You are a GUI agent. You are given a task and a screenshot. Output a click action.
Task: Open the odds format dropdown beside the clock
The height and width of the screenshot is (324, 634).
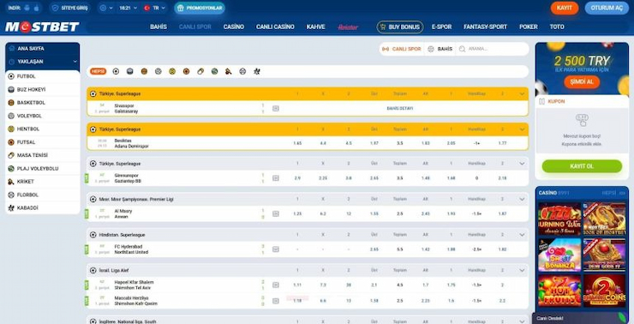pyautogui.click(x=106, y=8)
